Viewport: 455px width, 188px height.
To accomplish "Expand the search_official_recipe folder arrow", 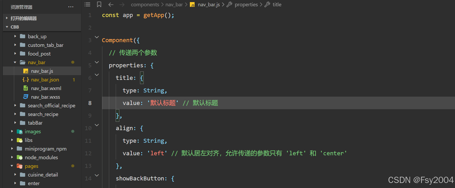I will coord(15,106).
